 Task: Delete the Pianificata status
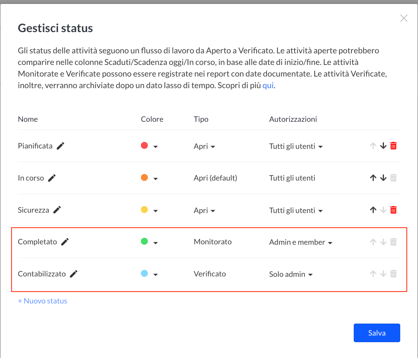click(393, 146)
